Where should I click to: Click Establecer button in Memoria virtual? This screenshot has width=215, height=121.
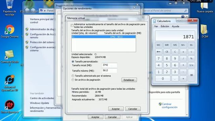tap(129, 80)
